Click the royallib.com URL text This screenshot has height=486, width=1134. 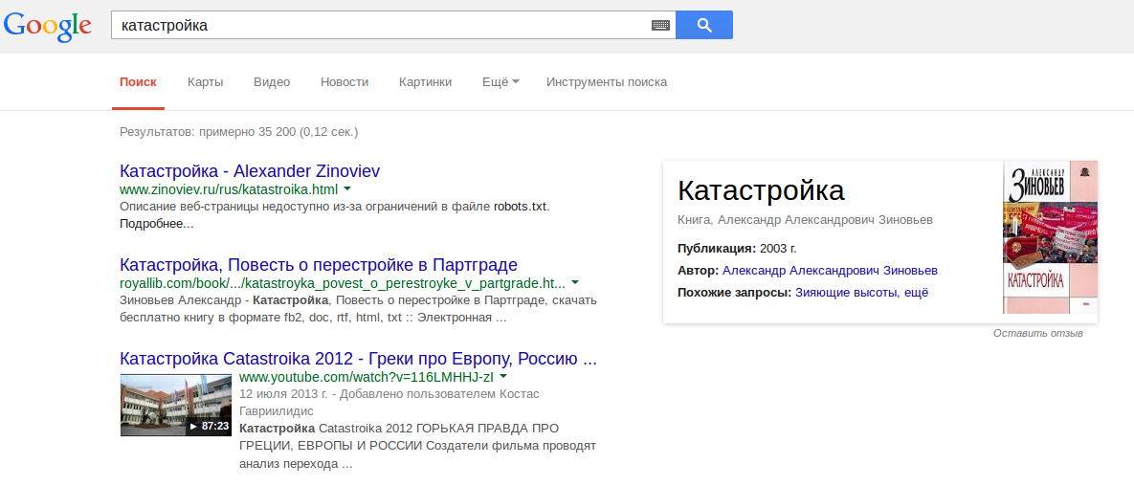point(342,282)
